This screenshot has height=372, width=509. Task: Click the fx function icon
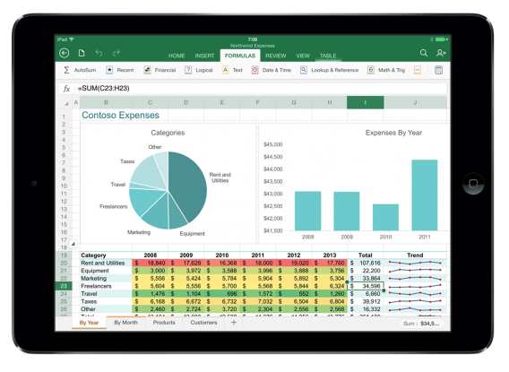[66, 88]
